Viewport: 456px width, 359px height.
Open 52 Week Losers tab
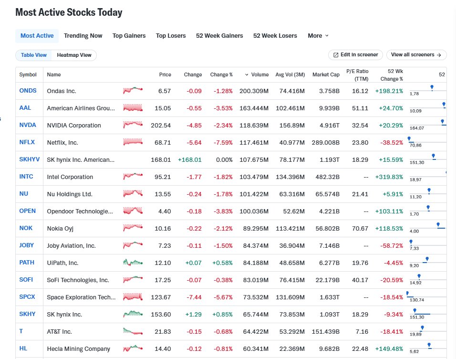tap(275, 36)
